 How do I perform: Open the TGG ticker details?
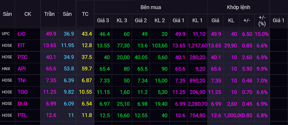(23, 92)
